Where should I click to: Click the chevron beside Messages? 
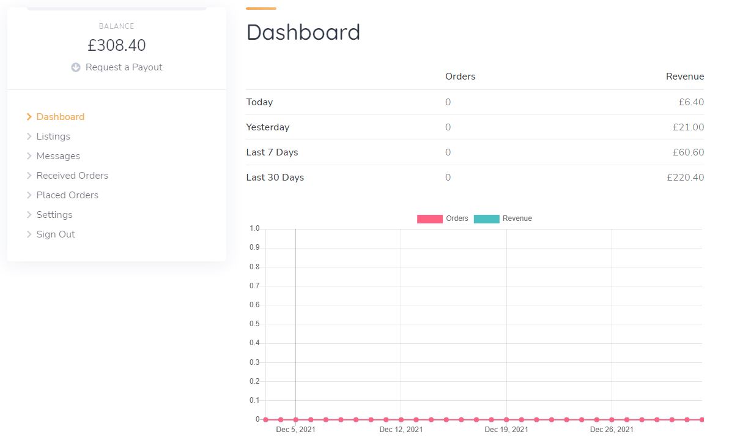(29, 155)
